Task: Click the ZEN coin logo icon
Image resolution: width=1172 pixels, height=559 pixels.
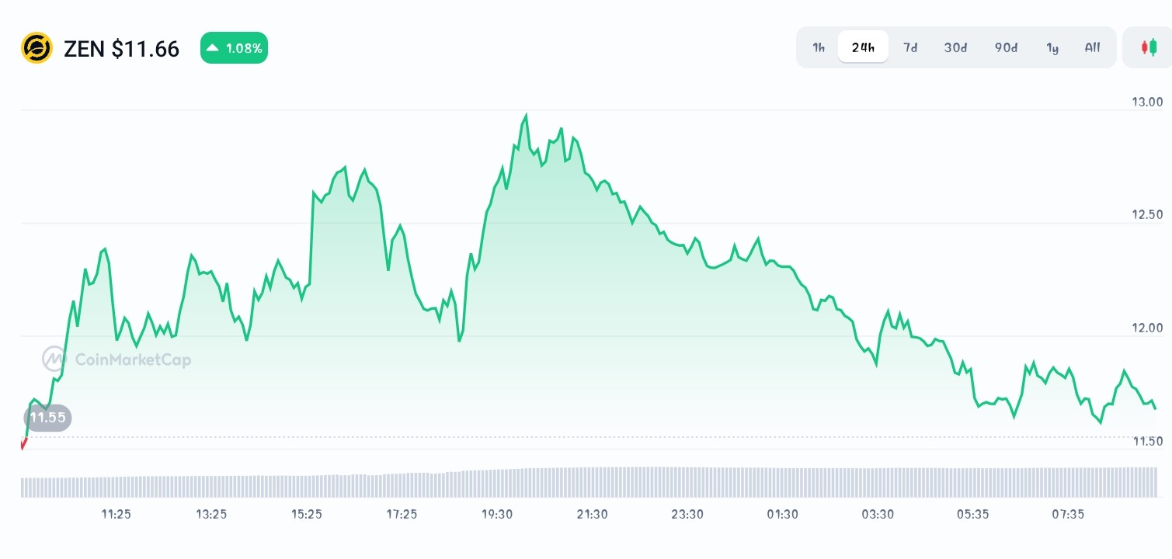Action: pos(37,48)
